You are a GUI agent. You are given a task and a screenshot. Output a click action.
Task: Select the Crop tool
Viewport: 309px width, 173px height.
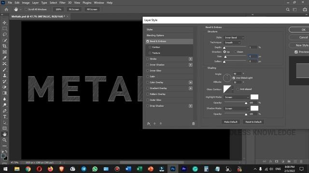4,46
